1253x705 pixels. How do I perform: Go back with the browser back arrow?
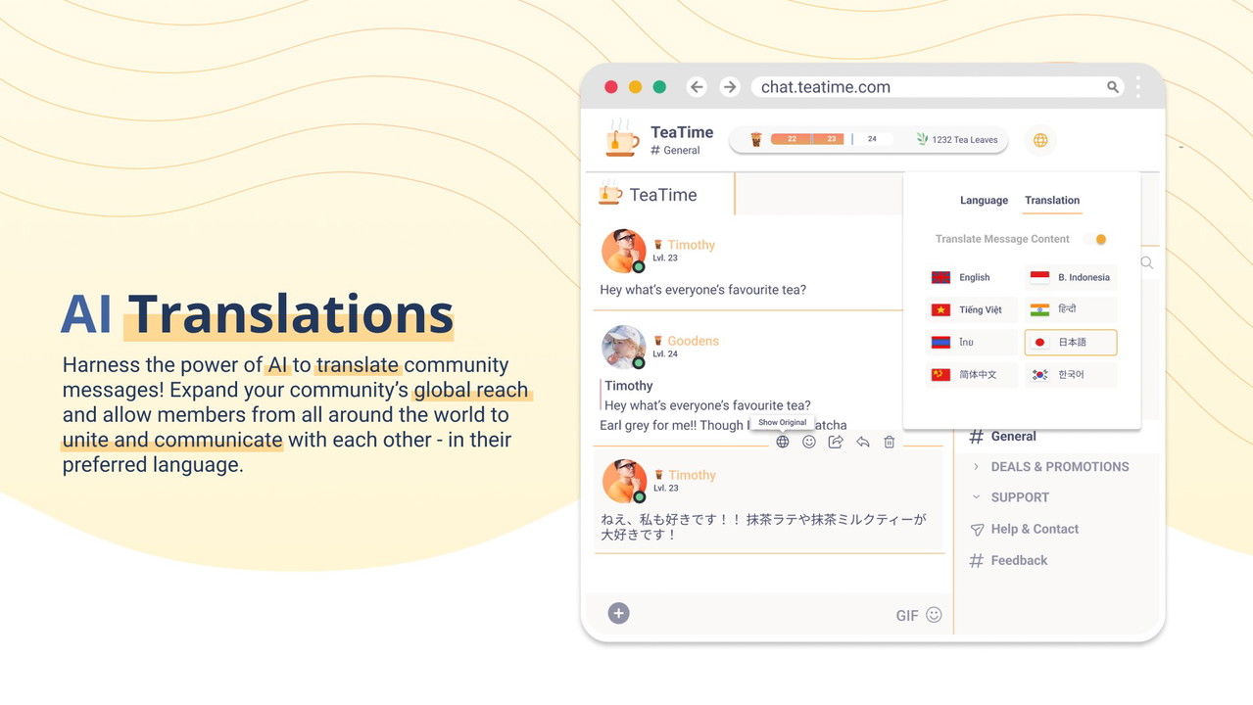[697, 87]
